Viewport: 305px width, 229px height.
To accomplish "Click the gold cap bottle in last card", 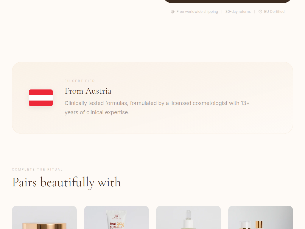I will (259, 225).
